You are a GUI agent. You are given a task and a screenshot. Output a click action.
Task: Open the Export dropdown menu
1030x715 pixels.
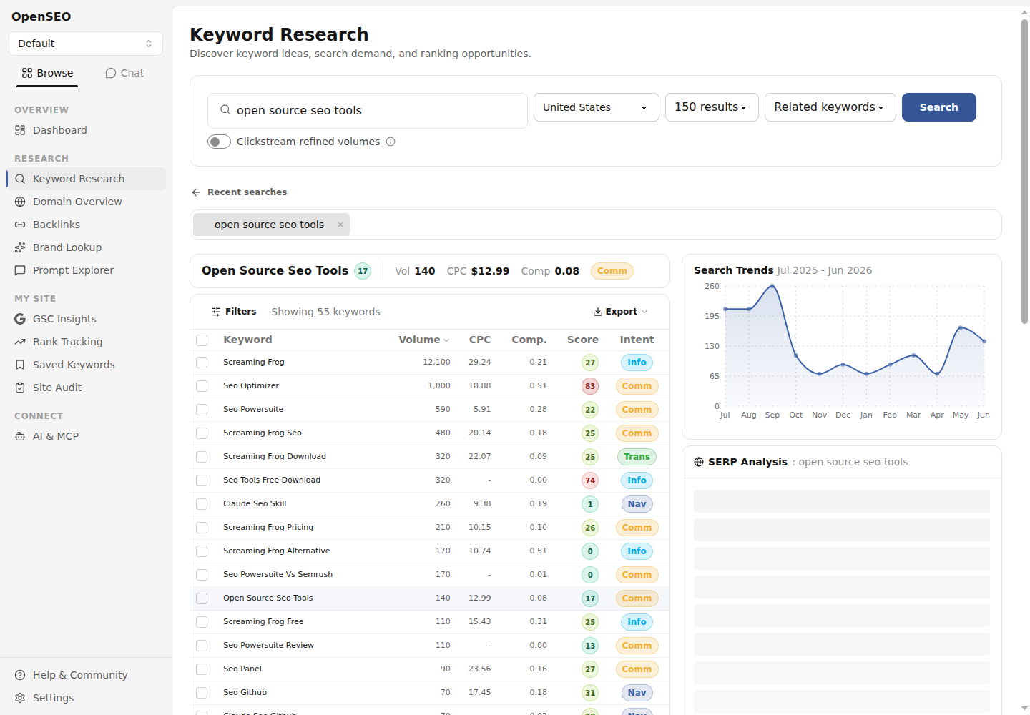click(x=620, y=312)
